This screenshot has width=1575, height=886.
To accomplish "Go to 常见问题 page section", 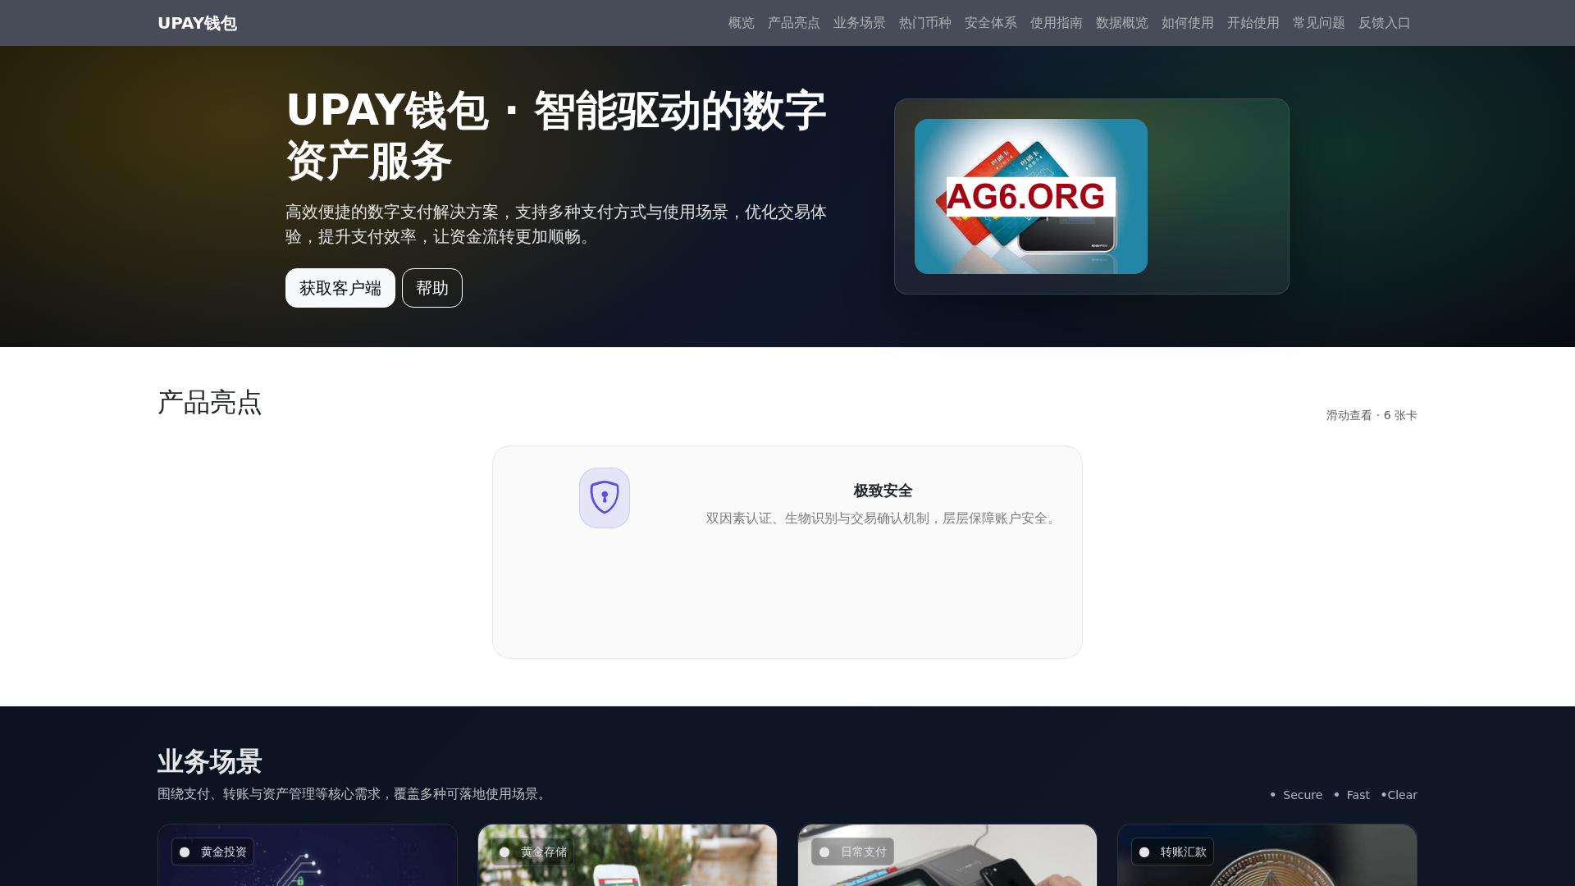I will tap(1318, 23).
